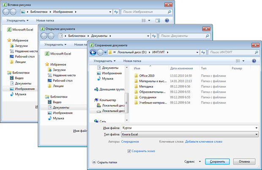Expand the Упорядочить menu in save dialog
This screenshot has height=170, width=262.
coord(105,61)
